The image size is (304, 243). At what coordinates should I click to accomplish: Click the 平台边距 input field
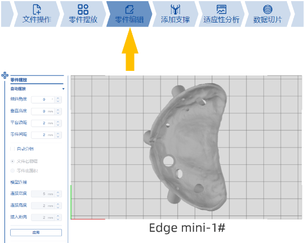coord(47,123)
